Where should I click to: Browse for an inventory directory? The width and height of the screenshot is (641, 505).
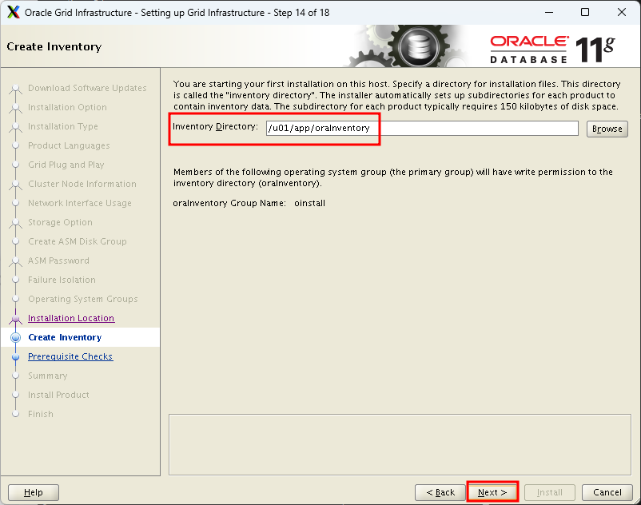click(607, 129)
